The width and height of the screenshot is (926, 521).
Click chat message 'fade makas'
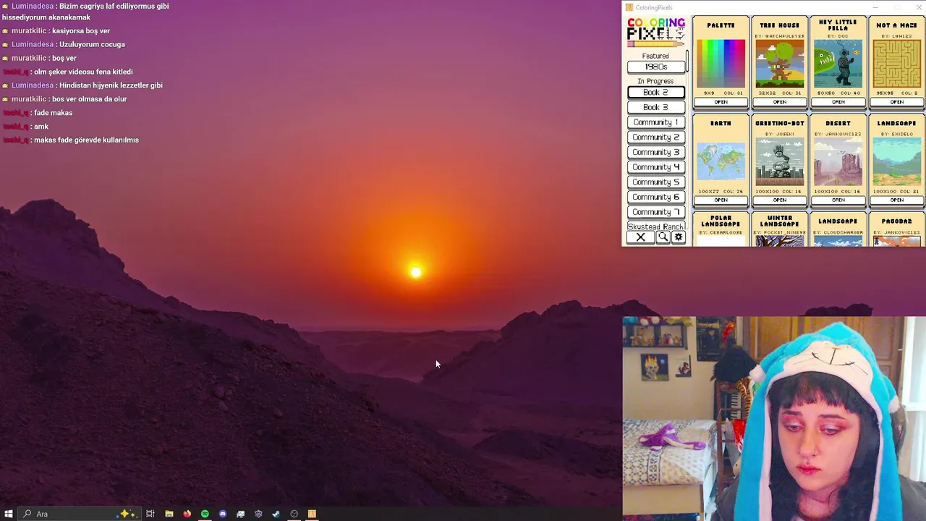[53, 113]
